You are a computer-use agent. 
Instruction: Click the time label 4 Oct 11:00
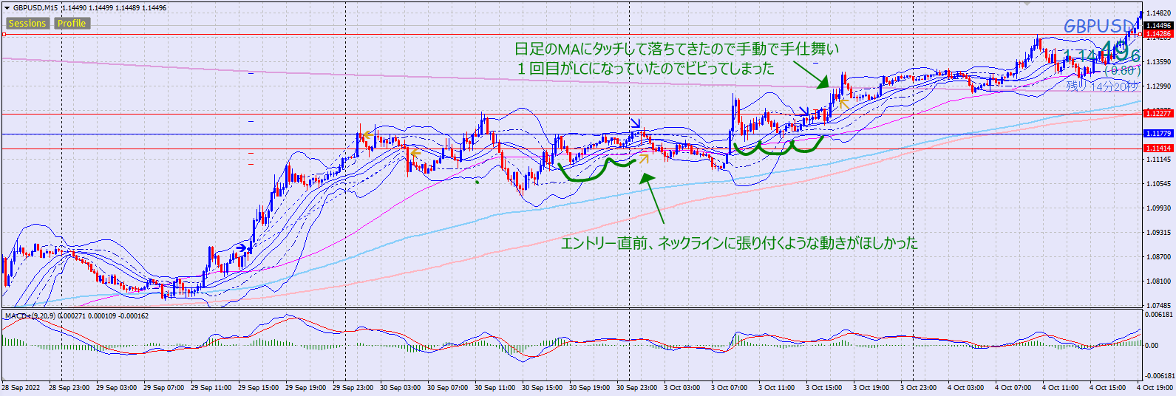[1060, 388]
